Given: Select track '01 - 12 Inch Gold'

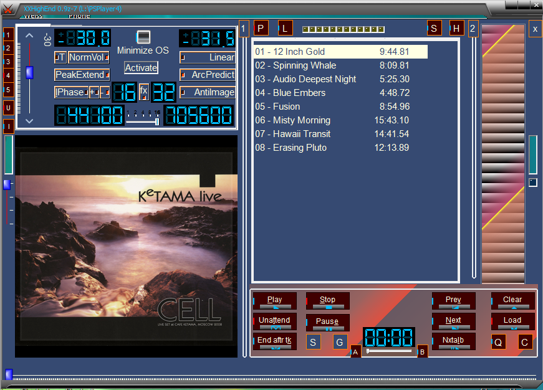Looking at the screenshot, I should [341, 52].
